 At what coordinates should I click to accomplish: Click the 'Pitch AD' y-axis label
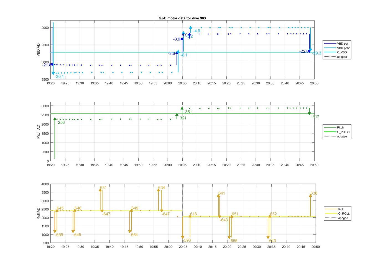point(39,132)
